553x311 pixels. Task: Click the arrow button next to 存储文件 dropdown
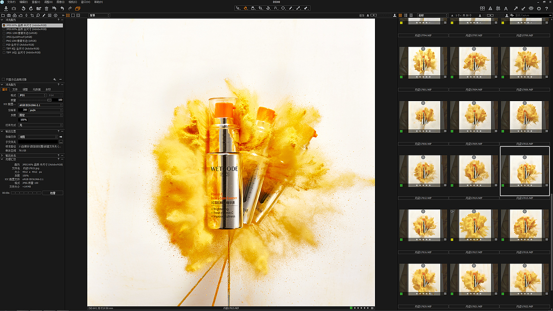click(x=61, y=137)
